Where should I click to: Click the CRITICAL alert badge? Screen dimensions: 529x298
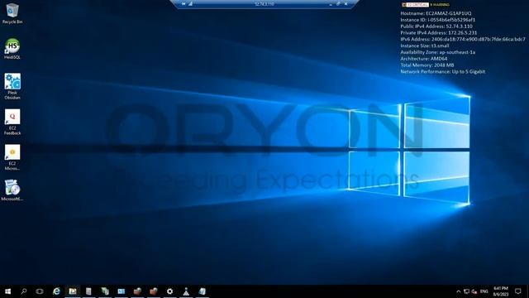click(x=415, y=5)
